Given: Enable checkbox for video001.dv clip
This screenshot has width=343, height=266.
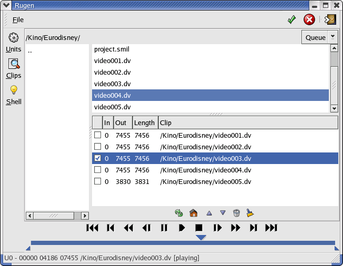Looking at the screenshot, I should pos(97,135).
